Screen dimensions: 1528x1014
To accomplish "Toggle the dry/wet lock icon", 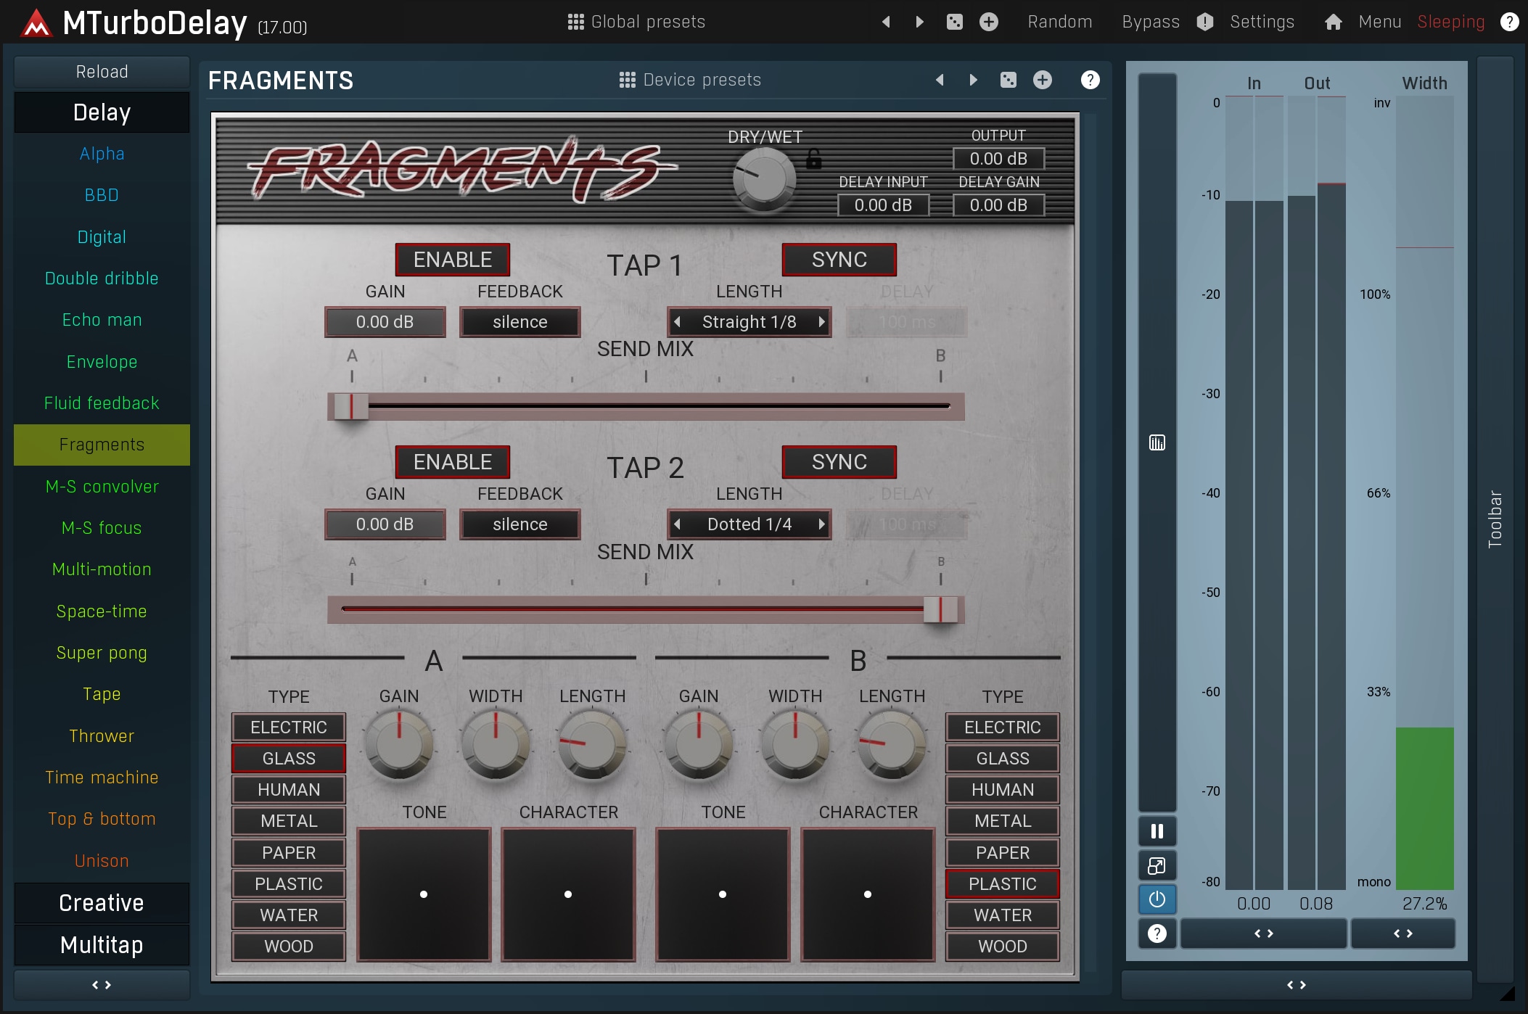I will pos(813,158).
